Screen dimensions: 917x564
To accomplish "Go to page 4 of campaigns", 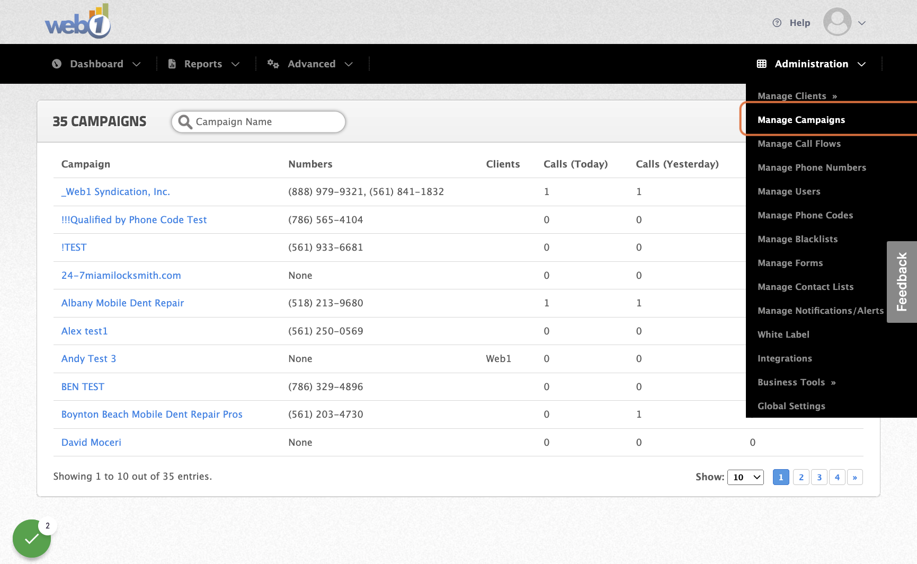I will click(x=837, y=477).
